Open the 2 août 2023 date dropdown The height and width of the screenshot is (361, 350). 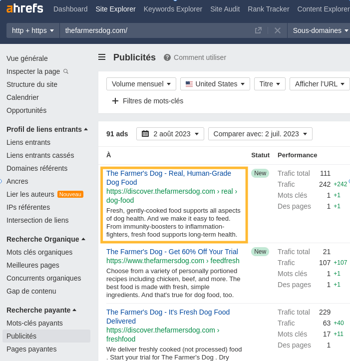click(x=170, y=134)
